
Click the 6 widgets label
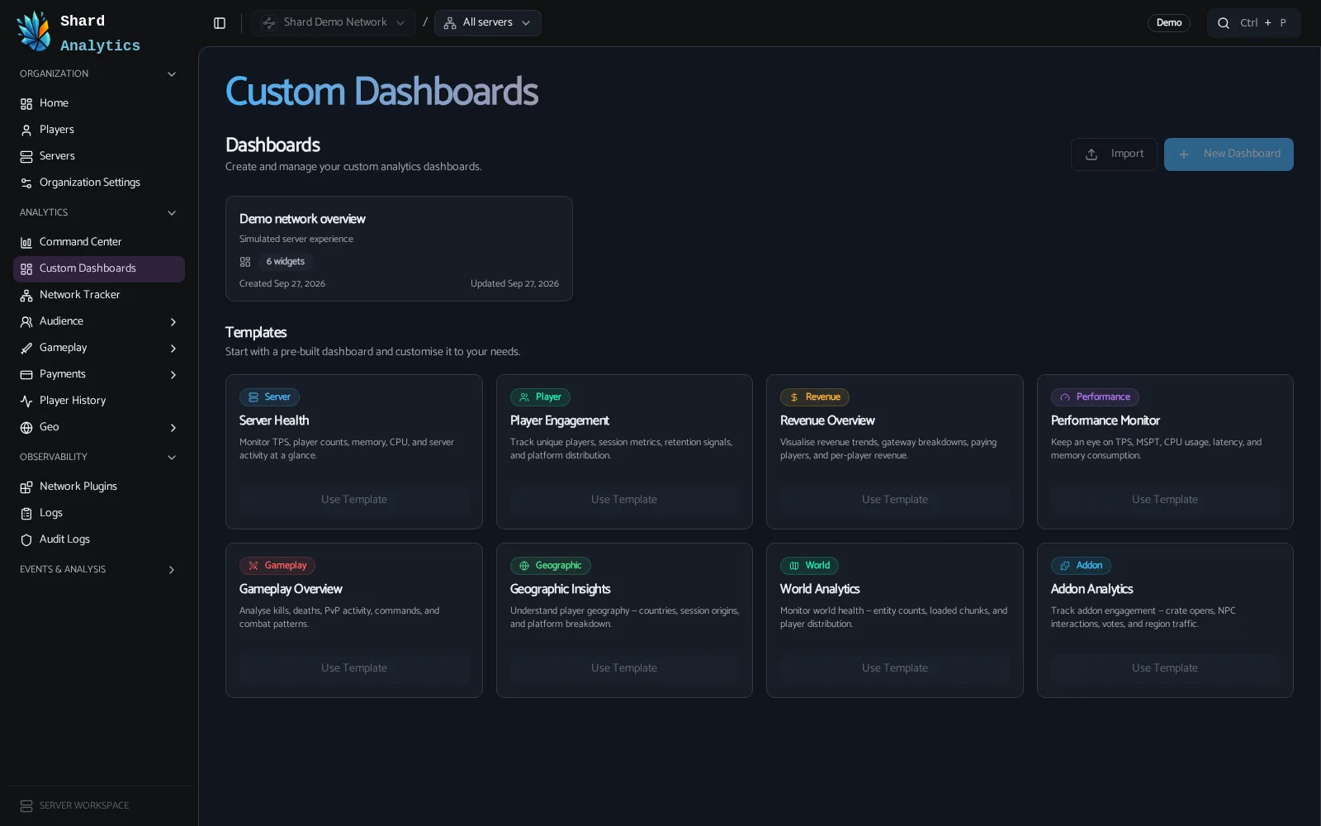tap(286, 262)
